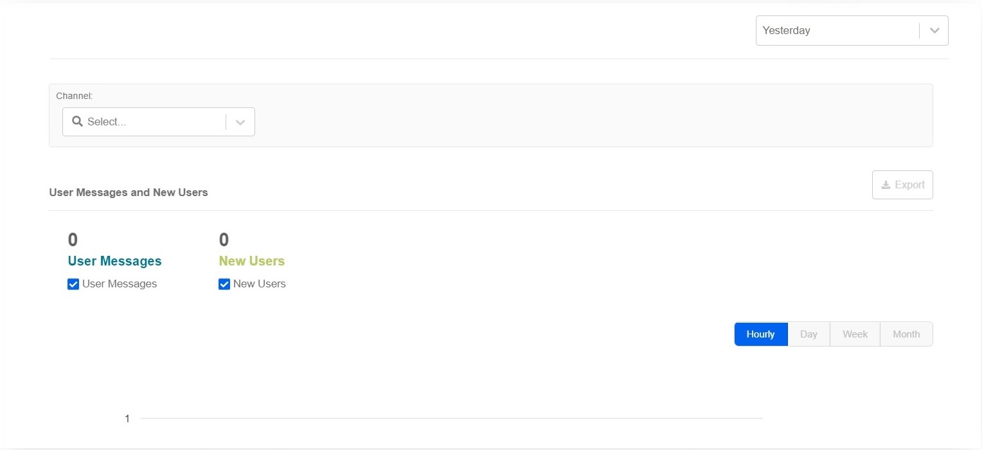Image resolution: width=984 pixels, height=450 pixels.
Task: Click the green New Users heading
Action: pos(251,261)
